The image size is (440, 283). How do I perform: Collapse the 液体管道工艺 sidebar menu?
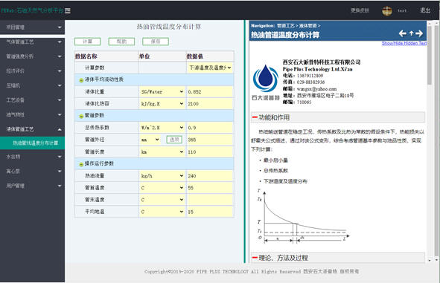coord(32,129)
